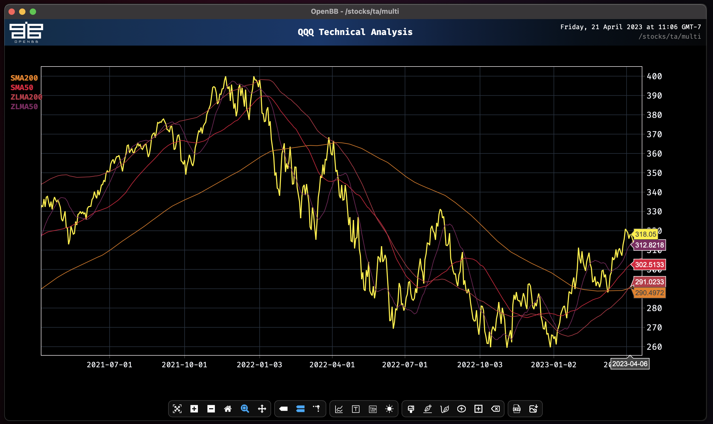Viewport: 713px width, 424px height.
Task: Select the draw line pen tool
Action: tap(428, 409)
